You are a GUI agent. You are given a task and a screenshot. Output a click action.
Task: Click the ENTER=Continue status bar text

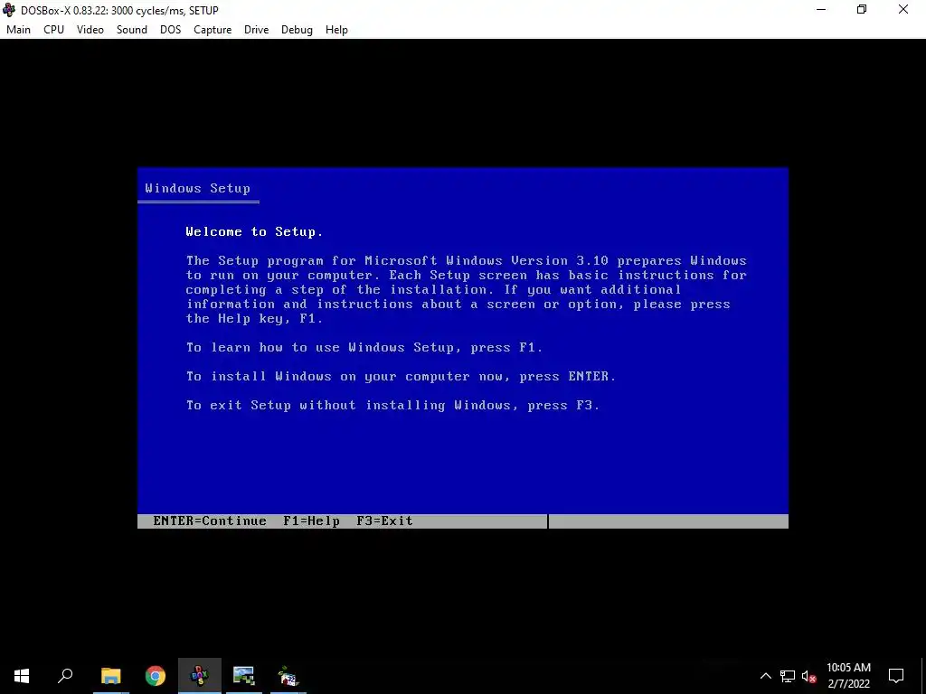point(210,521)
